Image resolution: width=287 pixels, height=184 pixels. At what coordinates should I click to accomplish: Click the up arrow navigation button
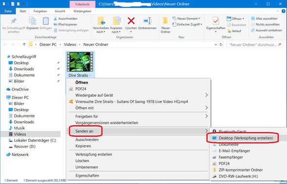[x=24, y=44]
